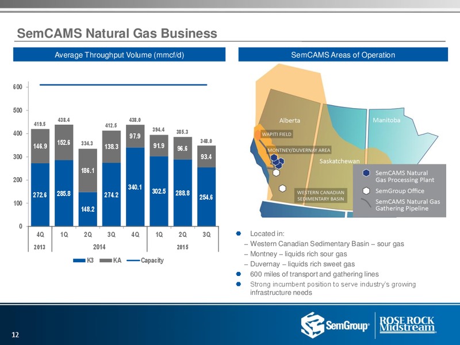This screenshot has width=460, height=345.
Task: Click the 'WESTERN CANADIAN SEDIMENTARY BASIN' label
Action: 321,195
